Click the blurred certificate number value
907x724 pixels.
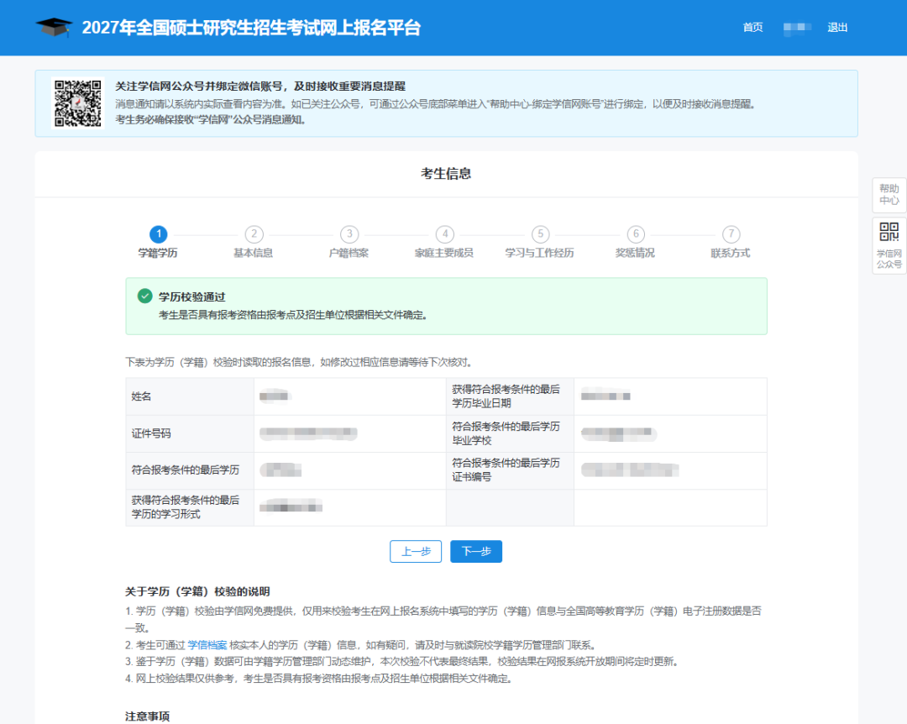(x=630, y=470)
